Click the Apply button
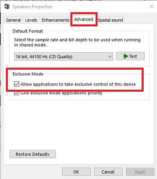 coord(140,172)
